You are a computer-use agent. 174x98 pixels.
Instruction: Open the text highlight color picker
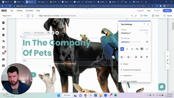pyautogui.click(x=142, y=49)
